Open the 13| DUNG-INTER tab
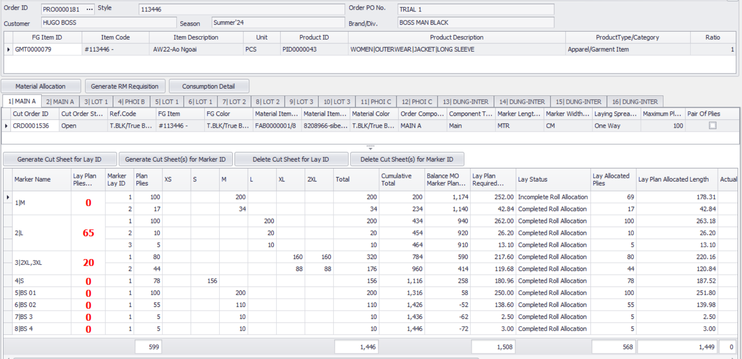Screen dimensions: 742x359 click(465, 102)
